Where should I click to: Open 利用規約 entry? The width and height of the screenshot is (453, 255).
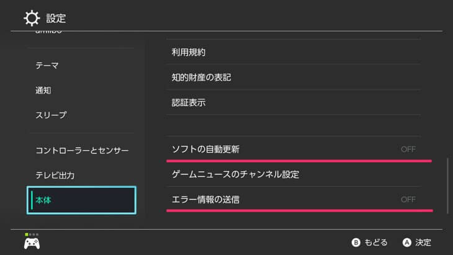pyautogui.click(x=189, y=53)
